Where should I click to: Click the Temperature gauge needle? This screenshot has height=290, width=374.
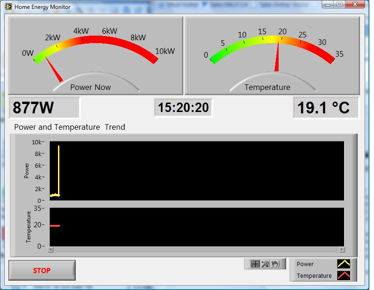(277, 56)
